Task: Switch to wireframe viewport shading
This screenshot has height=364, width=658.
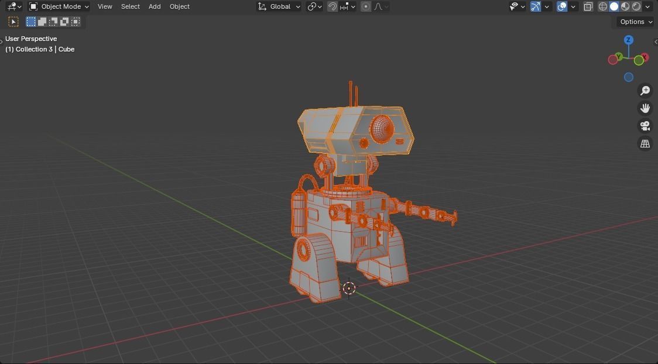Action: tap(602, 6)
